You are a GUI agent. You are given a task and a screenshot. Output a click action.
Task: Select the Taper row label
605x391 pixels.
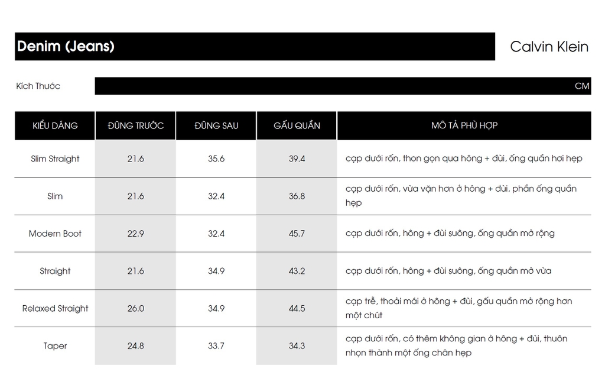click(55, 345)
